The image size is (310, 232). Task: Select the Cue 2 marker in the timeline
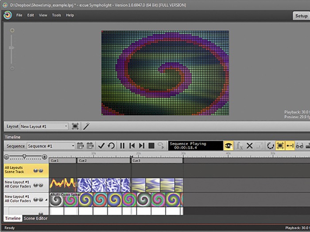pyautogui.click(x=83, y=161)
